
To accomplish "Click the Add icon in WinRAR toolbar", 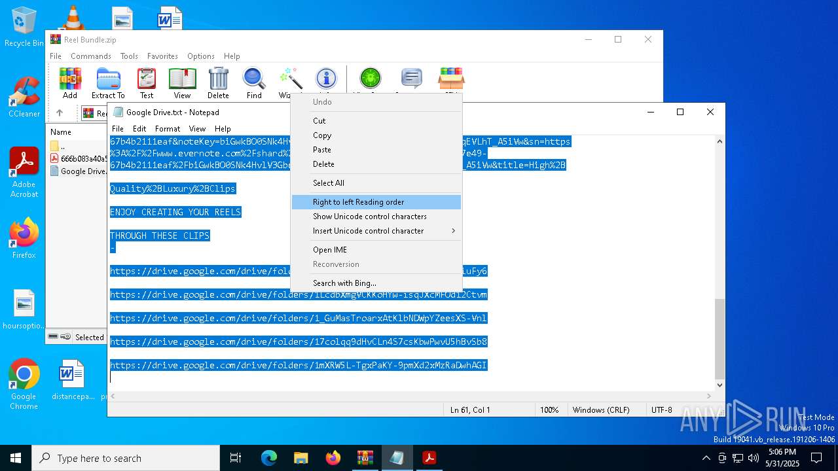I will 70,83.
